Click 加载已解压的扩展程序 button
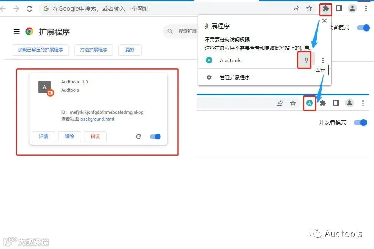 (x=40, y=50)
